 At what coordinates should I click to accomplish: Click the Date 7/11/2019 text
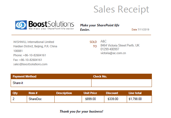point(140,29)
